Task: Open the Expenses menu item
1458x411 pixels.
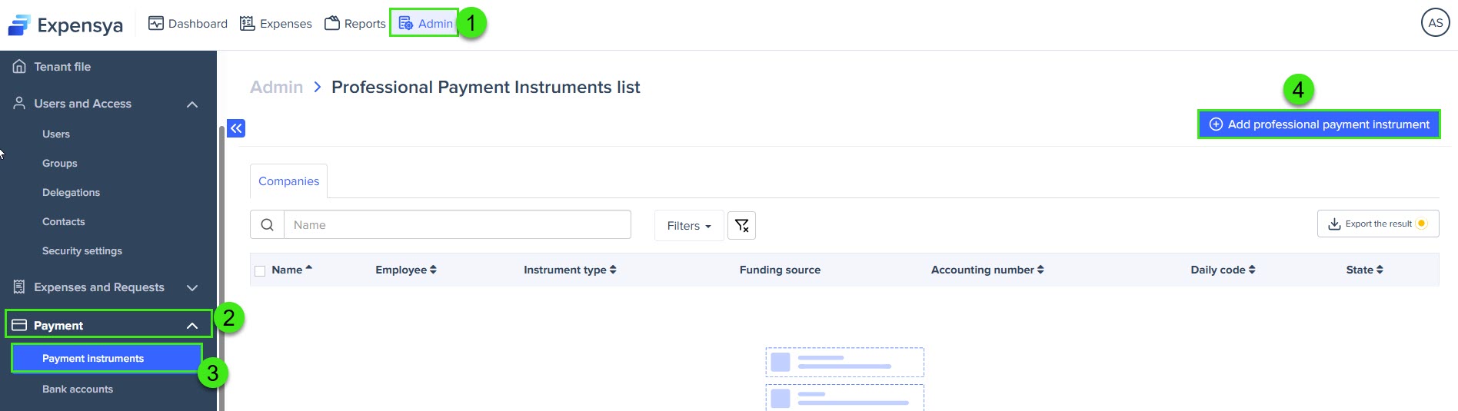Action: (x=276, y=24)
